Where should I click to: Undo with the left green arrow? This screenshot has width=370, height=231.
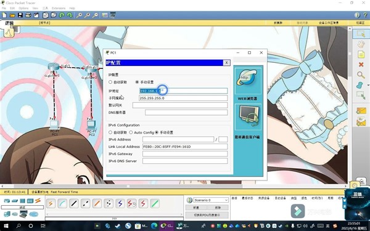(x=62, y=15)
